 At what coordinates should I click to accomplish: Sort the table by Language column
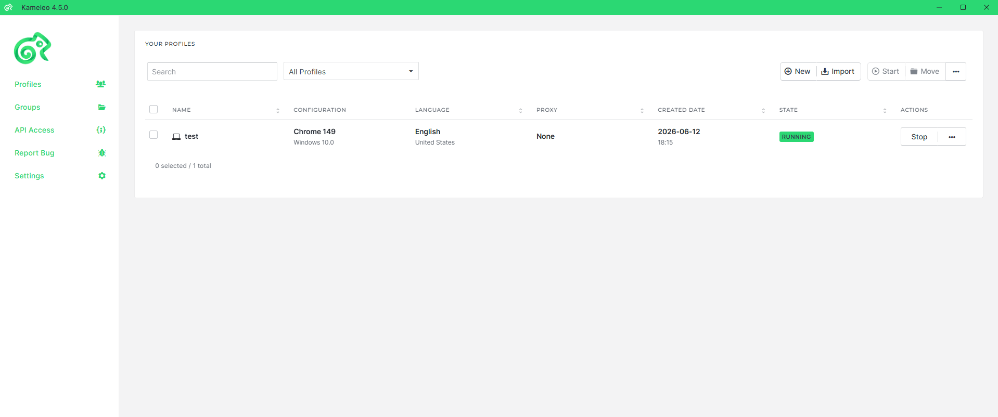[x=520, y=110]
